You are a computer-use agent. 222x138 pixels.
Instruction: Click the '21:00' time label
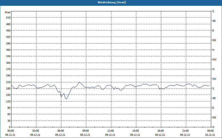[x=186, y=131]
